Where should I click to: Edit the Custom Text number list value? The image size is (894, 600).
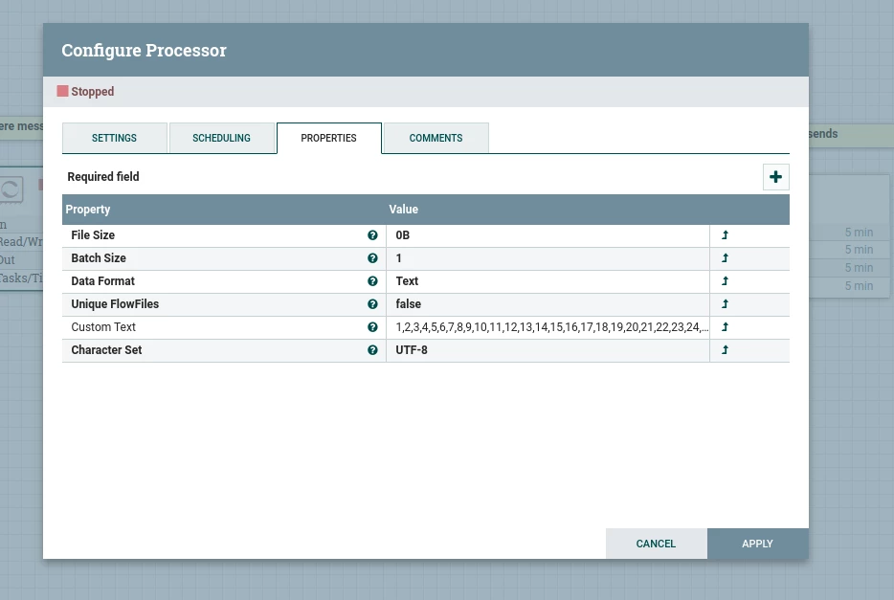(548, 327)
